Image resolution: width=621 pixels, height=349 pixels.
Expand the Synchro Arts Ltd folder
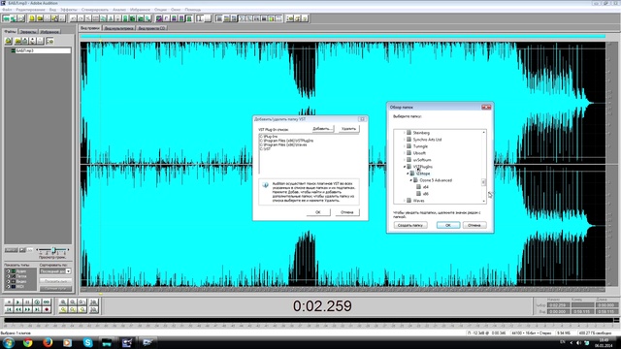coord(405,140)
